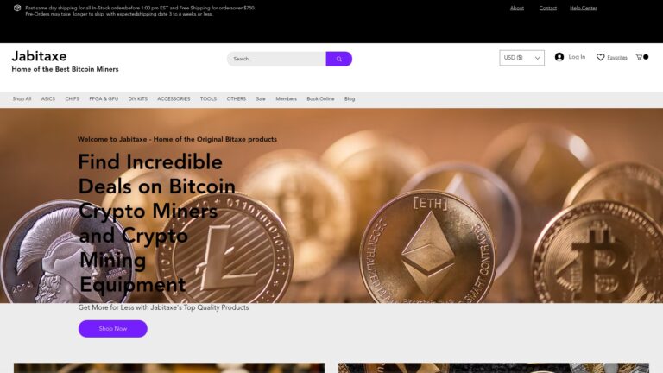Screen dimensions: 663x373
Task: Open the DIY KITS category
Action: (x=138, y=99)
